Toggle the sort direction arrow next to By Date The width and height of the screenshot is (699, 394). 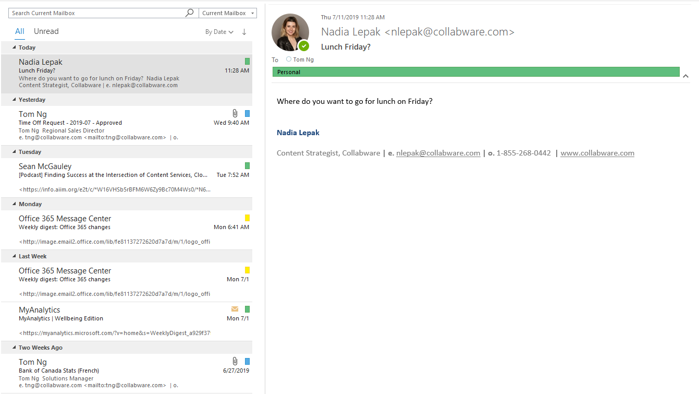[244, 32]
